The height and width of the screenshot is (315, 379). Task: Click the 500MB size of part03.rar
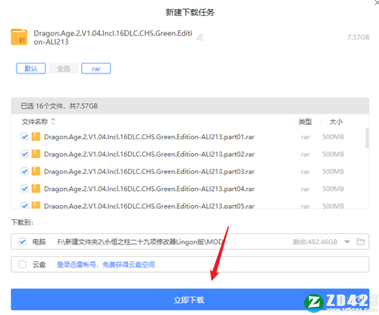tap(333, 172)
